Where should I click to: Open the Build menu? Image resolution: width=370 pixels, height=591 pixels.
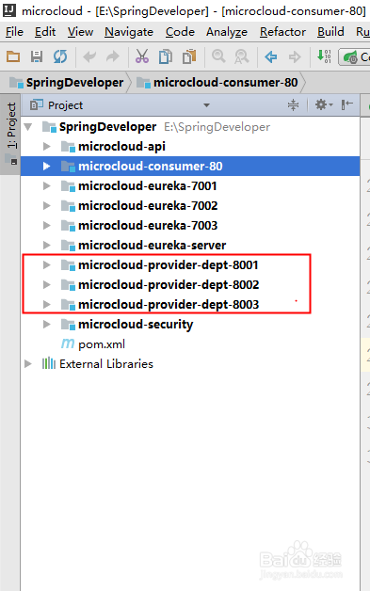coord(330,32)
